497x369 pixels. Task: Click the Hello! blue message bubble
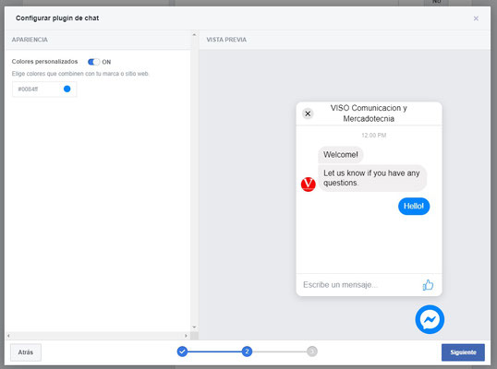414,206
